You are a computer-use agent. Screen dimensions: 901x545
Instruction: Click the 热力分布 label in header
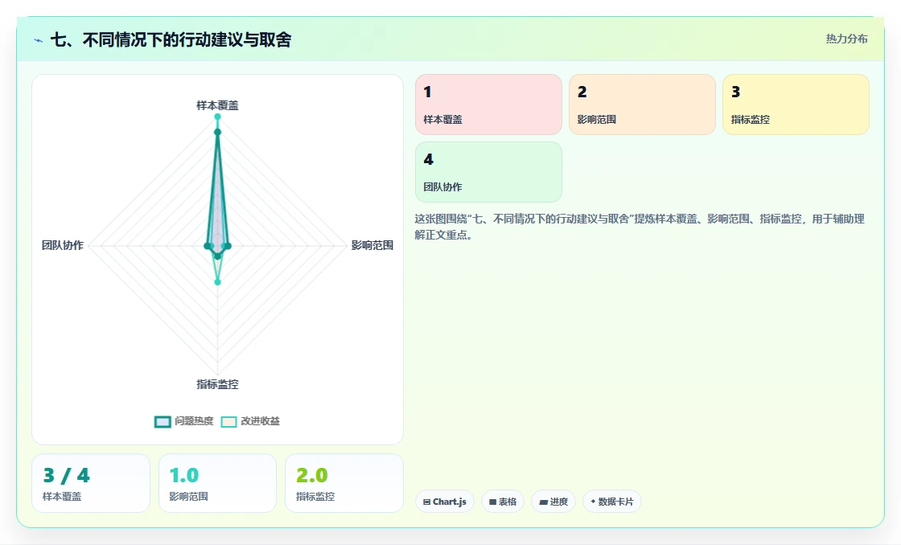point(846,39)
